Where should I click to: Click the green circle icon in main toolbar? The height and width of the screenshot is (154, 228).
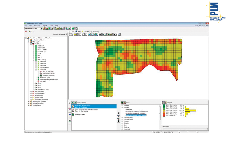(73, 28)
